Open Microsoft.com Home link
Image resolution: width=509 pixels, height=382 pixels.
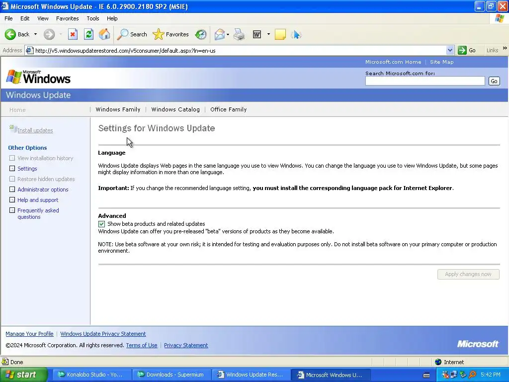393,62
